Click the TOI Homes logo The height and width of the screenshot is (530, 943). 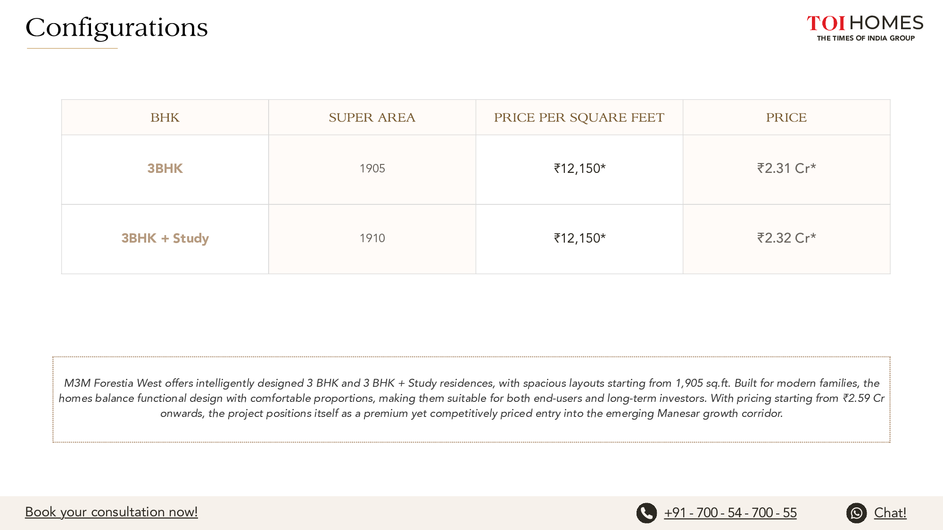(865, 28)
